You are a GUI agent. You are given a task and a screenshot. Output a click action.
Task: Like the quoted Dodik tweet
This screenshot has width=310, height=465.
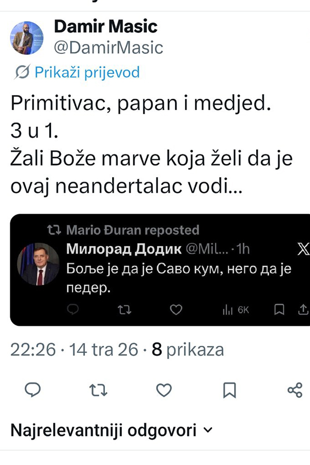176,309
